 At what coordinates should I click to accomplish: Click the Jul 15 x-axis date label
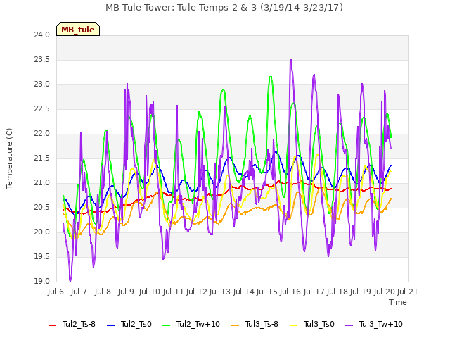point(267,292)
